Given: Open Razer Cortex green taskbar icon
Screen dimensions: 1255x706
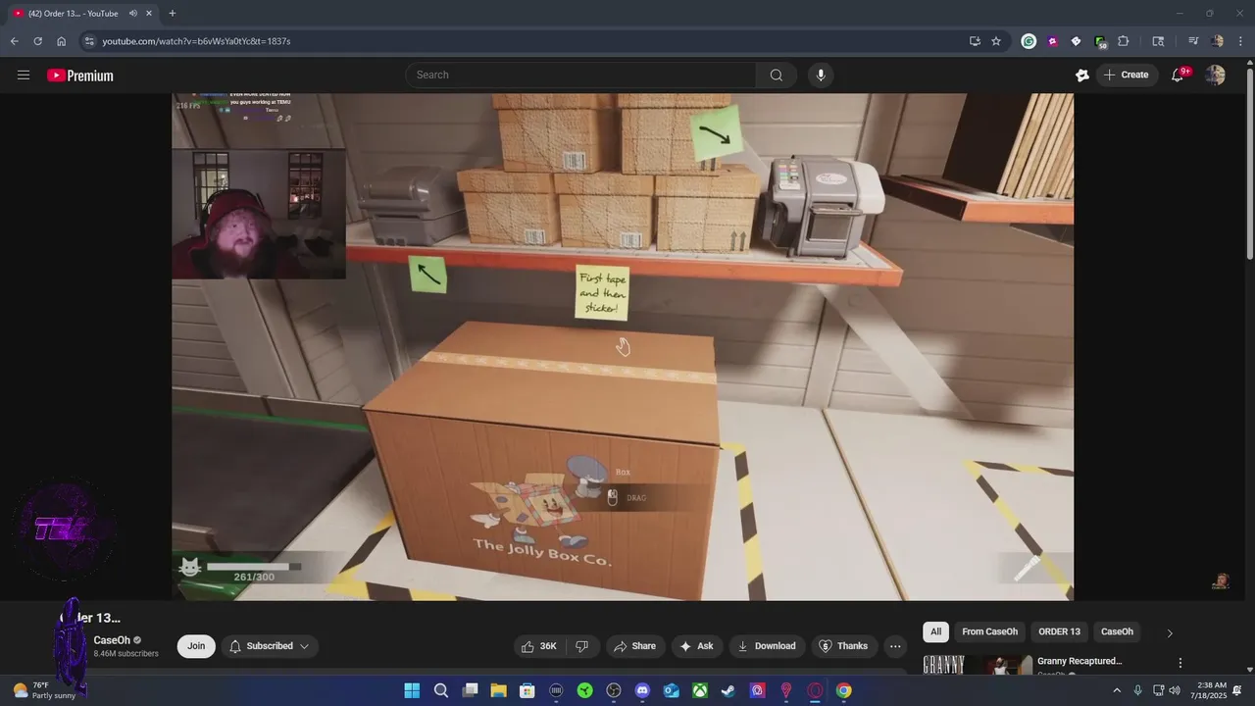Looking at the screenshot, I should coord(584,690).
